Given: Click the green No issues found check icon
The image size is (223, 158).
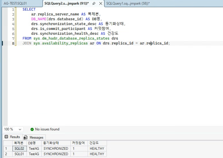Looking at the screenshot, I should click(32, 129).
